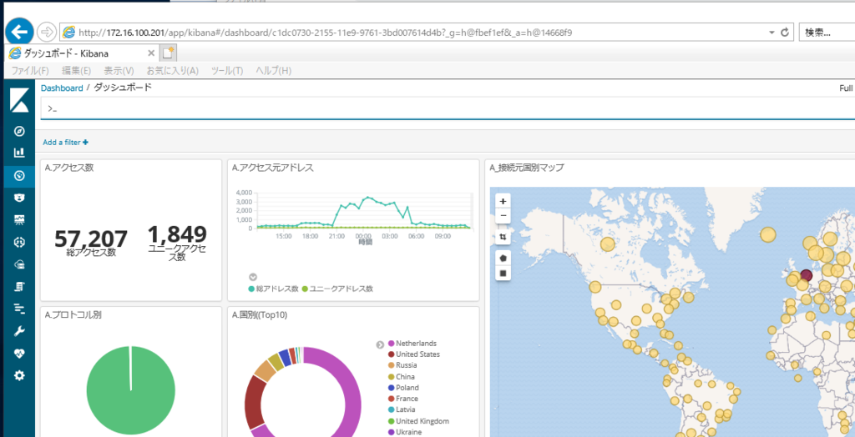This screenshot has width=855, height=437.
Task: Click Add a filter
Action: coord(65,143)
